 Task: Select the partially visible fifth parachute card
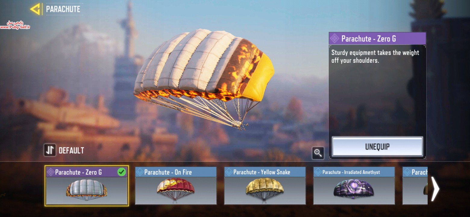pos(415,186)
